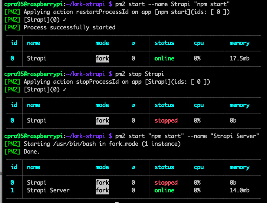Click the stopped status in the table below pm2 stop Strapi

tap(166, 120)
